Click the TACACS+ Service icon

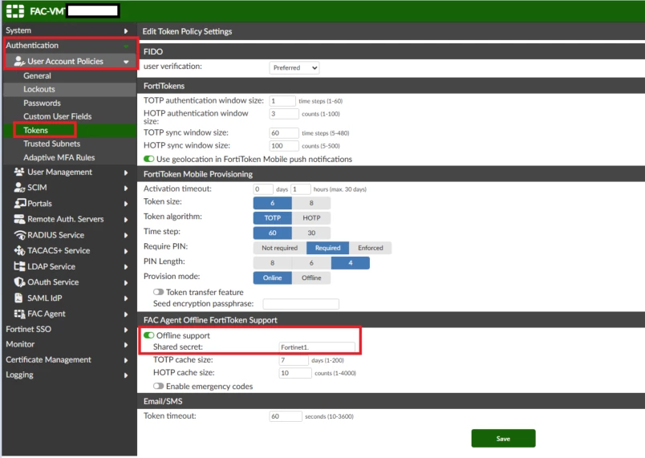(19, 250)
